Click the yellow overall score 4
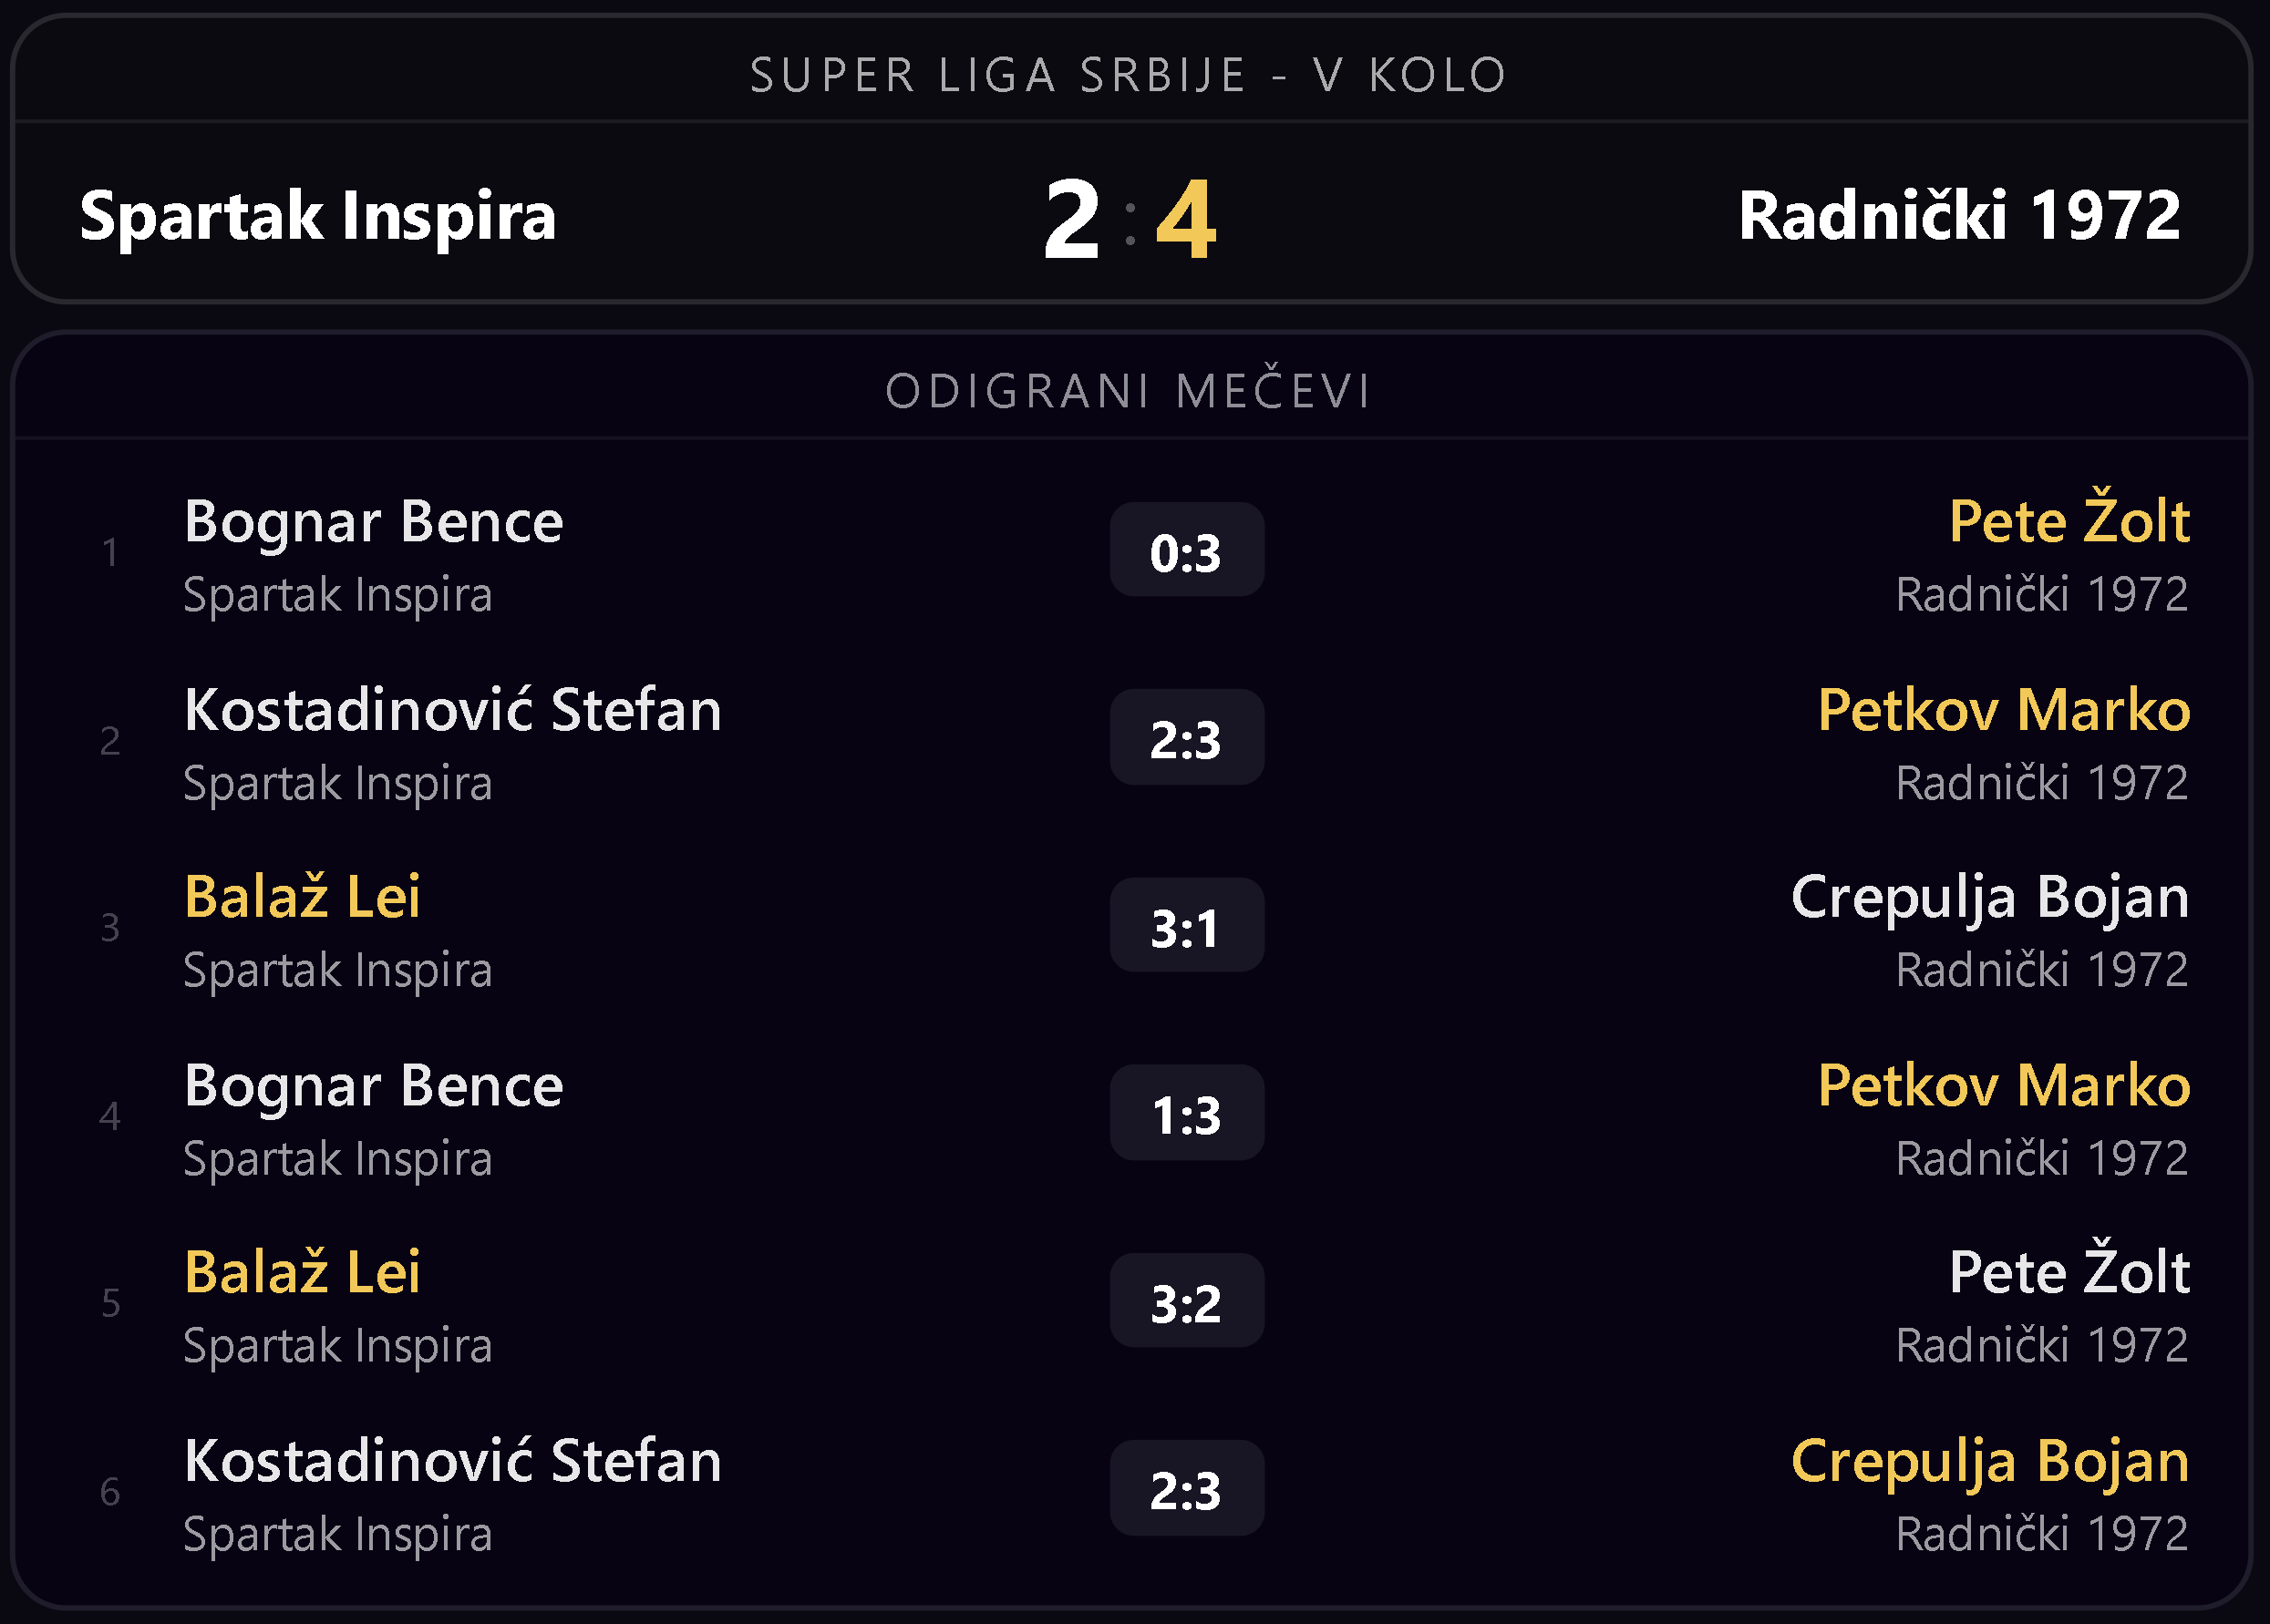The width and height of the screenshot is (2270, 1624). (1185, 220)
